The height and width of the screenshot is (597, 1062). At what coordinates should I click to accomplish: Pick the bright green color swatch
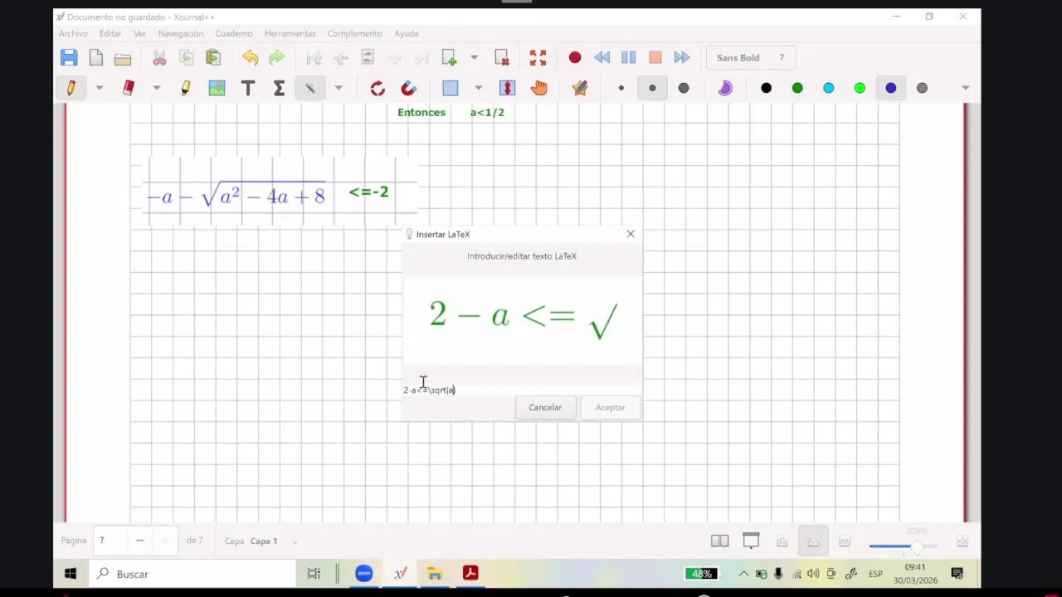[x=860, y=88]
